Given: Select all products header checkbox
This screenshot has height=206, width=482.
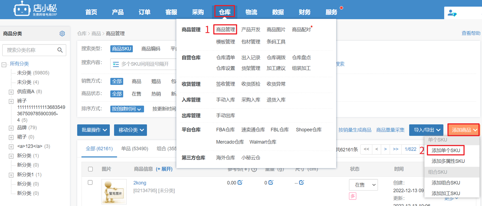Looking at the screenshot, I should (x=91, y=169).
